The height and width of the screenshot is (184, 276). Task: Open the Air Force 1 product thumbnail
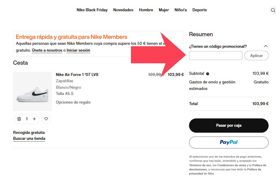coord(33,91)
